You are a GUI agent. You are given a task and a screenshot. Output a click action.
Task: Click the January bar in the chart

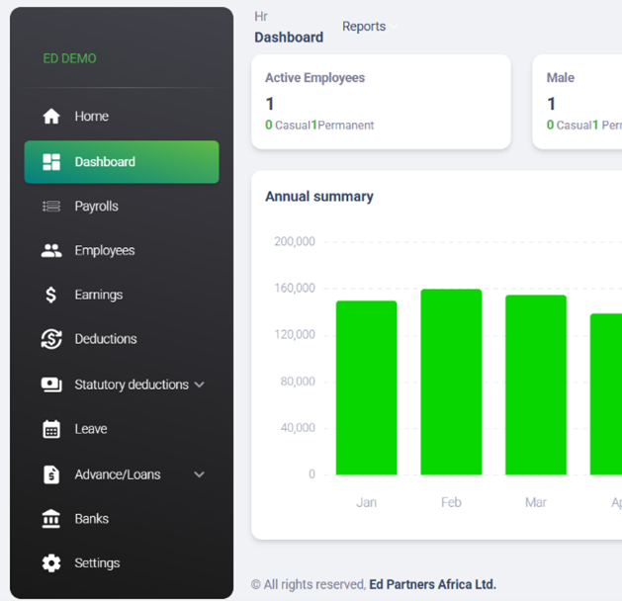pos(366,387)
